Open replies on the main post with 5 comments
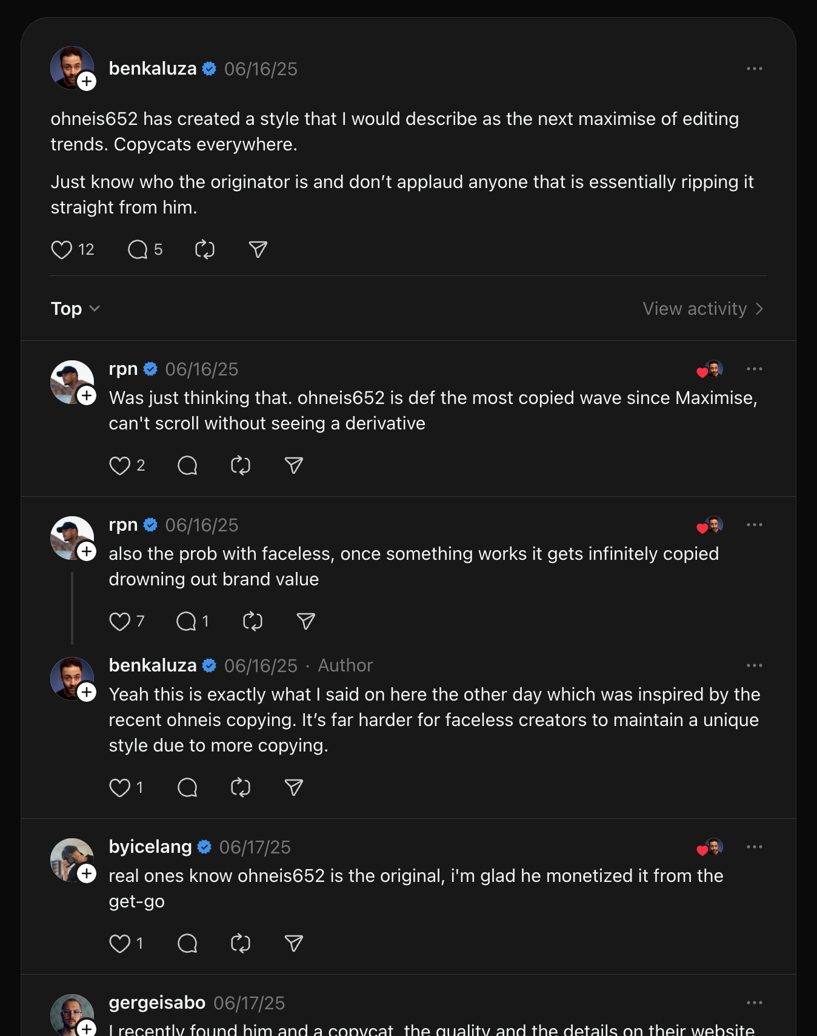Viewport: 817px width, 1036px height. (x=138, y=249)
